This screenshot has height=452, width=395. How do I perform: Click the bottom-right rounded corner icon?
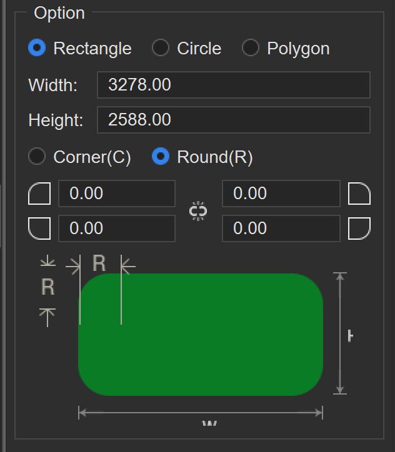coord(359,228)
